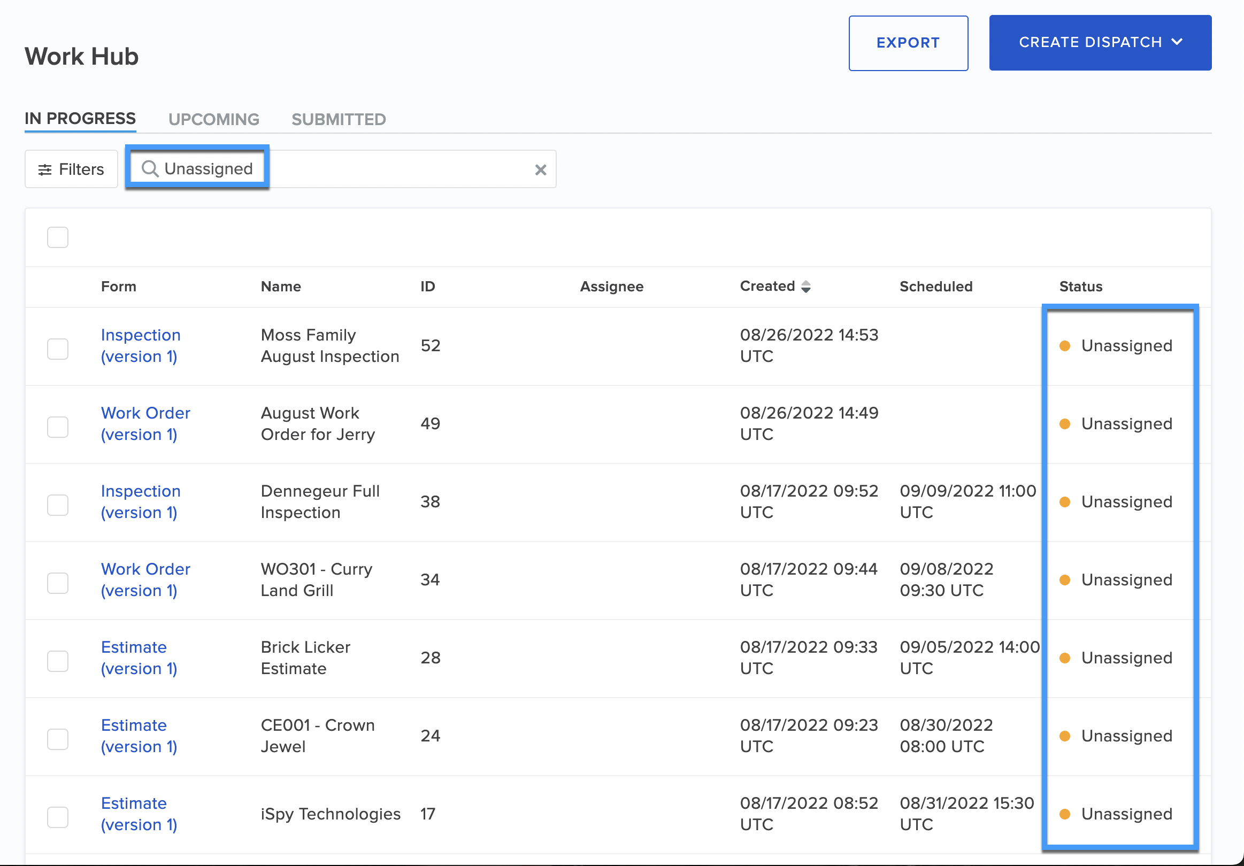1244x866 pixels.
Task: Click the Status column header
Action: coord(1080,287)
